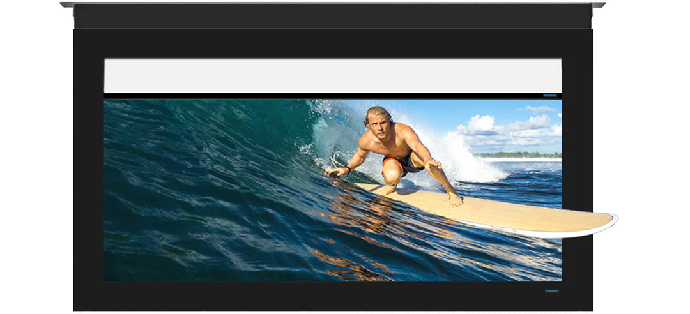Click the surfer's orange and black shorts

[404, 165]
